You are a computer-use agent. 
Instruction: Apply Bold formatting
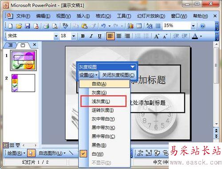click(x=83, y=36)
